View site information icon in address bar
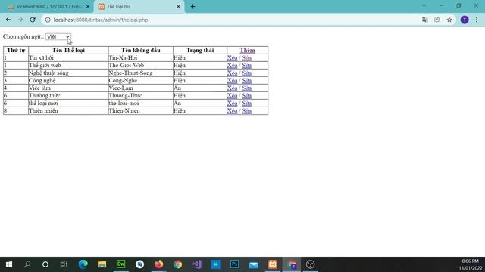 pyautogui.click(x=48, y=20)
